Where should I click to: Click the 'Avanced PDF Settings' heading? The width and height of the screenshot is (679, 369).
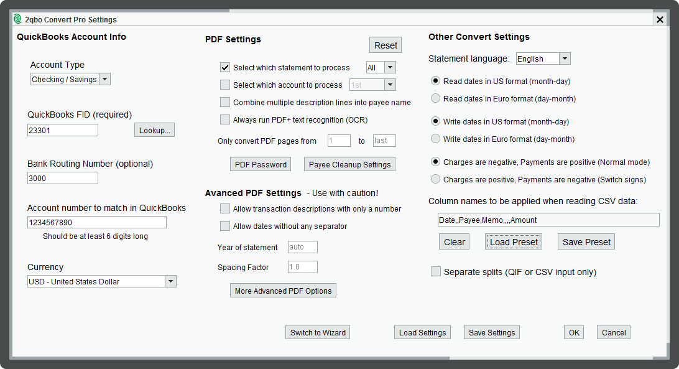coord(253,193)
